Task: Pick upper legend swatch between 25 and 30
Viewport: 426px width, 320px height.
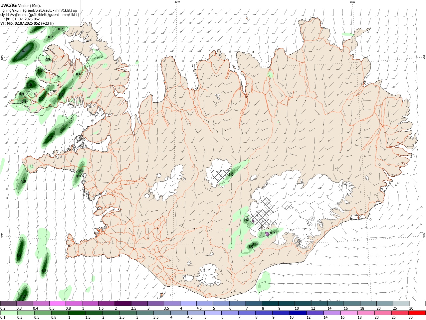Action: click(401, 303)
